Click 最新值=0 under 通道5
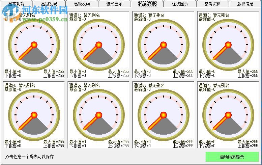 point(78,89)
